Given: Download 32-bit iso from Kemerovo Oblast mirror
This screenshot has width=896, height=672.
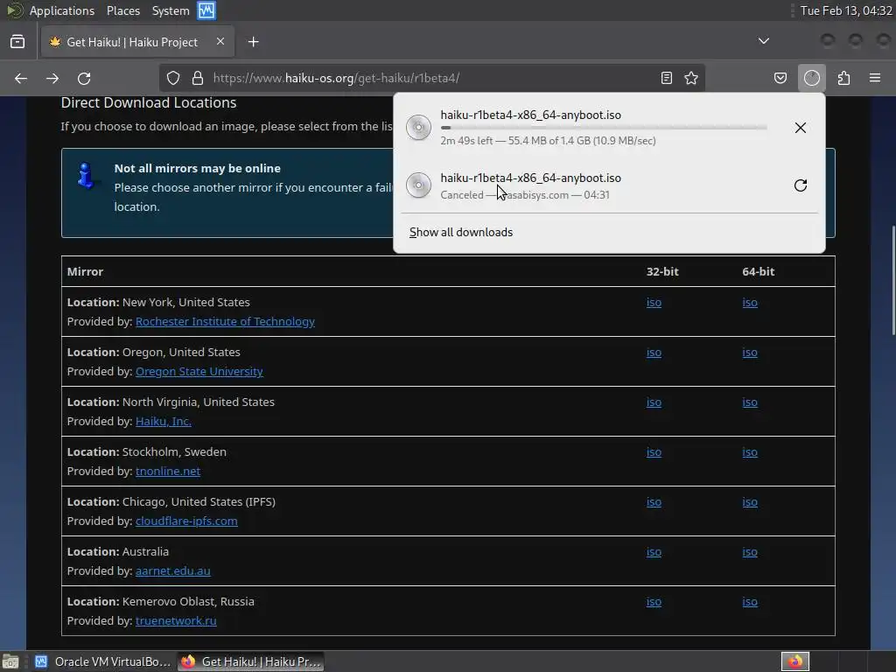Looking at the screenshot, I should click(654, 602).
